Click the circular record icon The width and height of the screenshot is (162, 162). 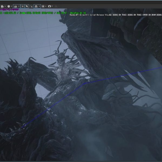[x=43, y=6]
